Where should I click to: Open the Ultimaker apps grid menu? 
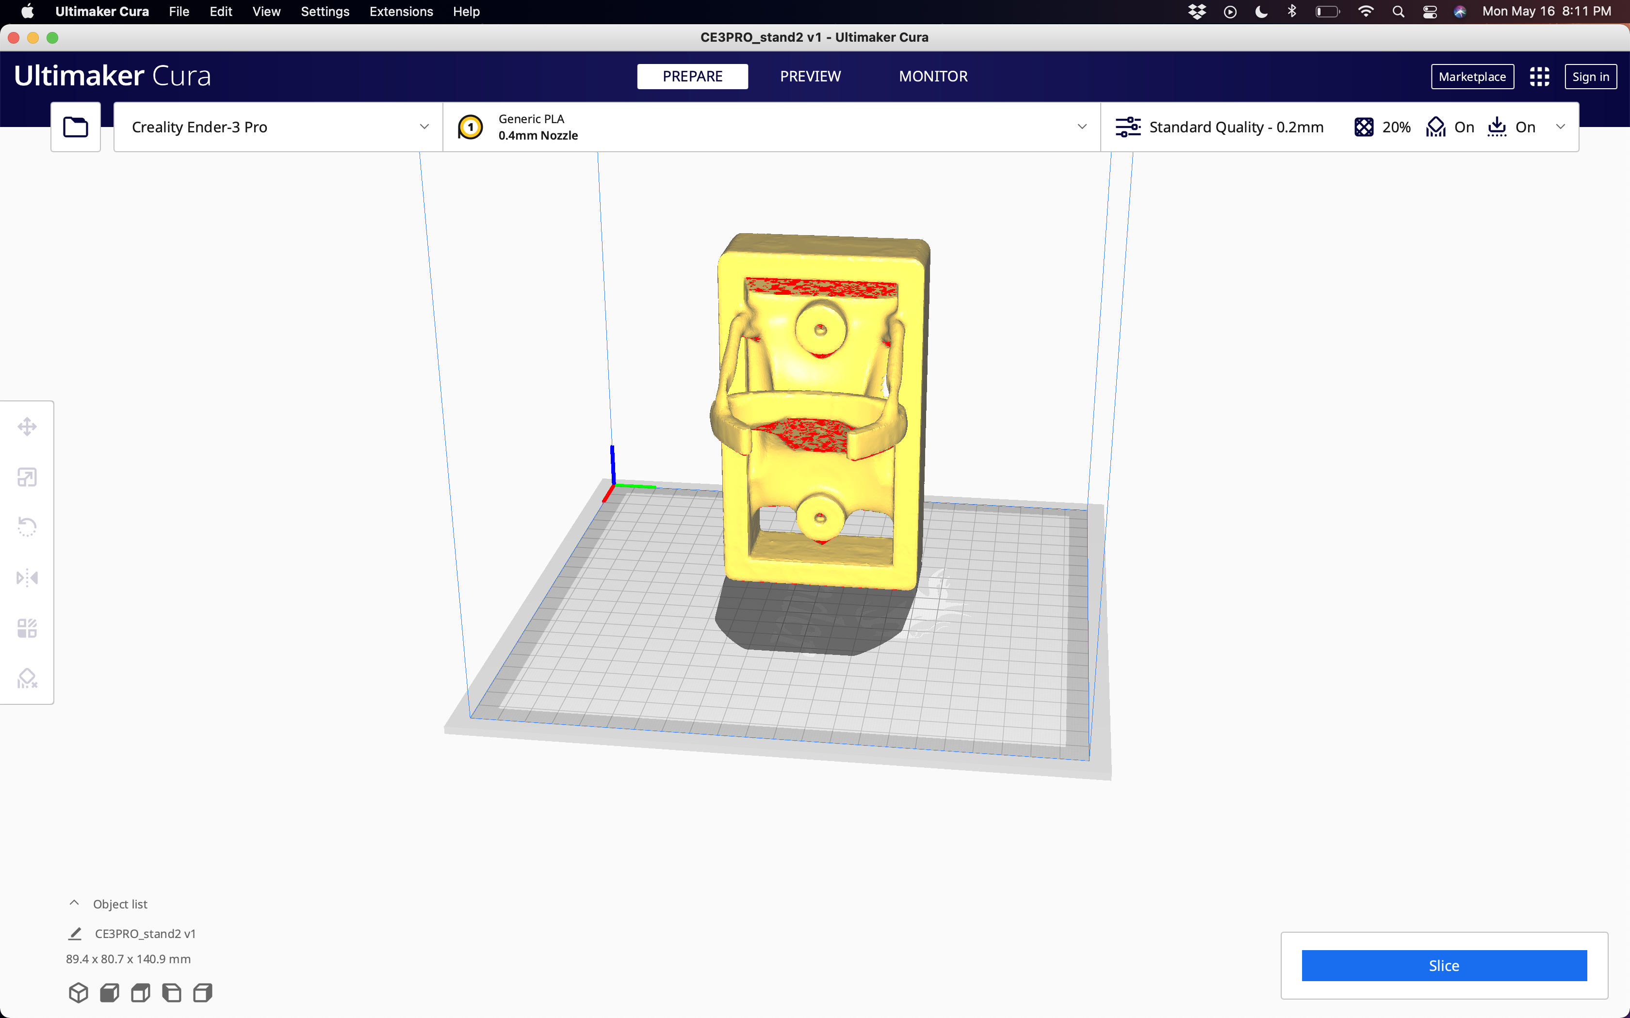pos(1540,76)
